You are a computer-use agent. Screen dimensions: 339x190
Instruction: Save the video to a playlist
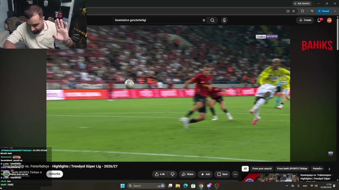tap(222, 174)
